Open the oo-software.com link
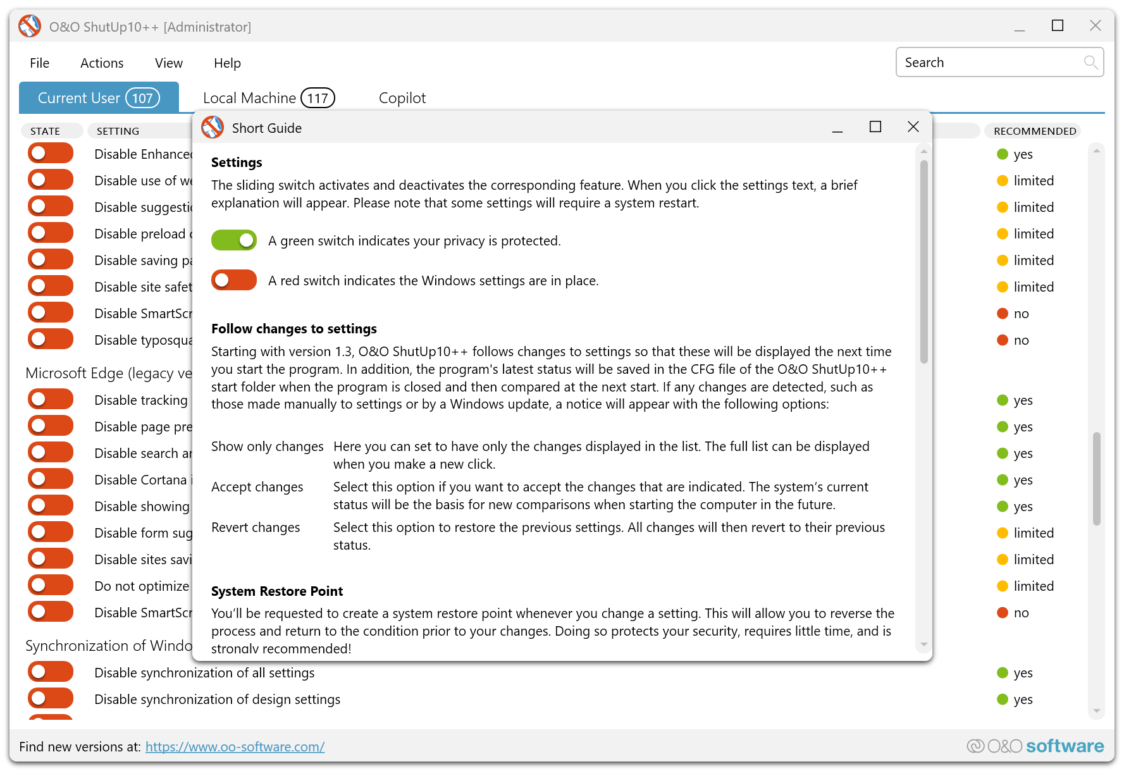 click(235, 747)
